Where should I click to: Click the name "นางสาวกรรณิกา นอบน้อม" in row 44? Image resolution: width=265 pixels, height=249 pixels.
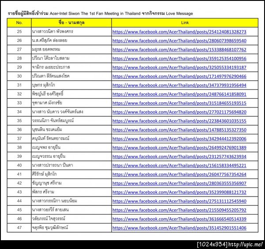pos(54,201)
